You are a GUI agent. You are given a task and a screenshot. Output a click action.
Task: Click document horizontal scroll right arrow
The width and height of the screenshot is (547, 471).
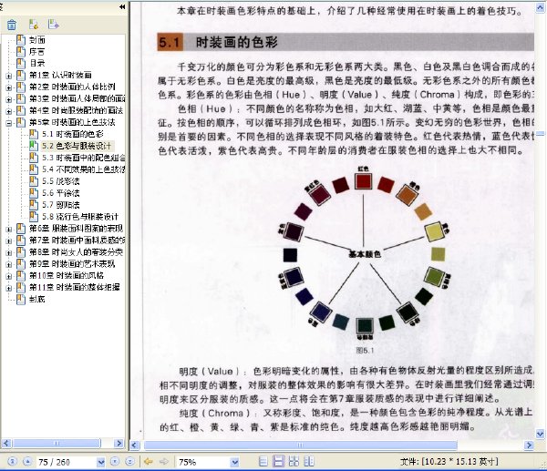[529, 445]
